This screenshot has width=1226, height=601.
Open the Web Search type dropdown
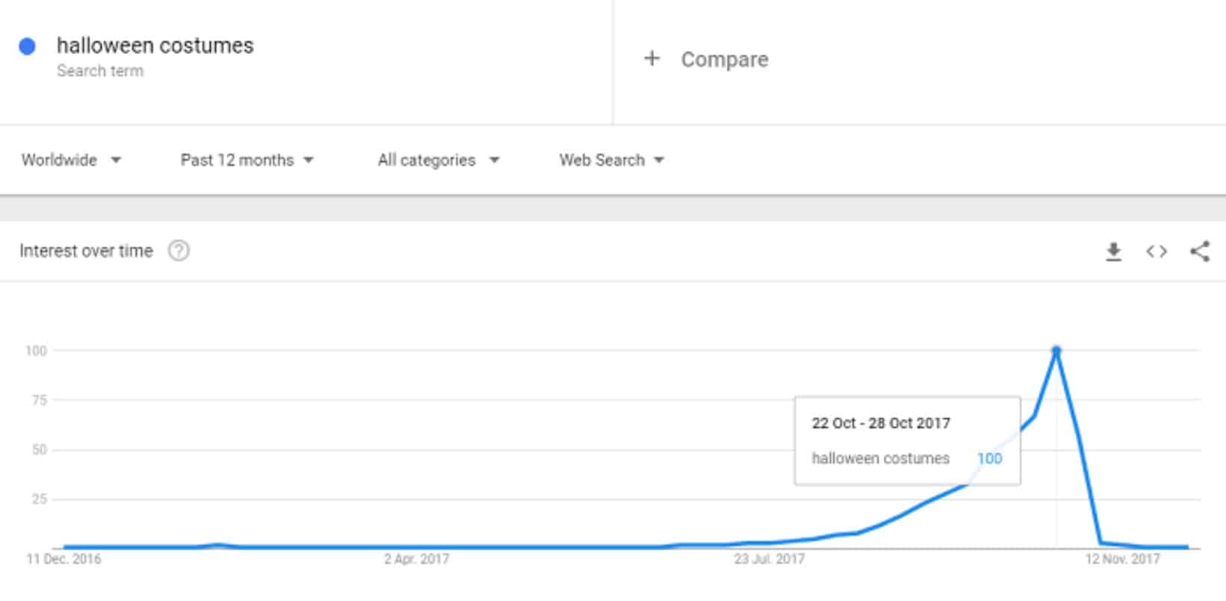coord(612,160)
